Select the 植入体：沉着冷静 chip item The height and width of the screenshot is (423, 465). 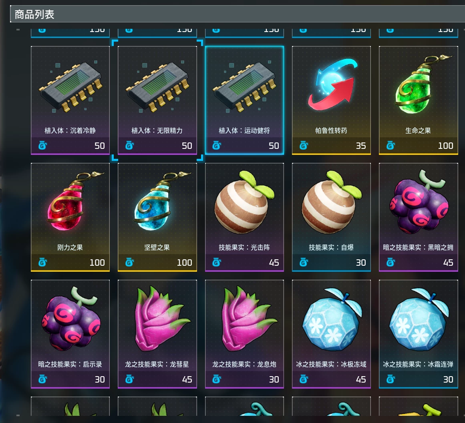pos(70,100)
